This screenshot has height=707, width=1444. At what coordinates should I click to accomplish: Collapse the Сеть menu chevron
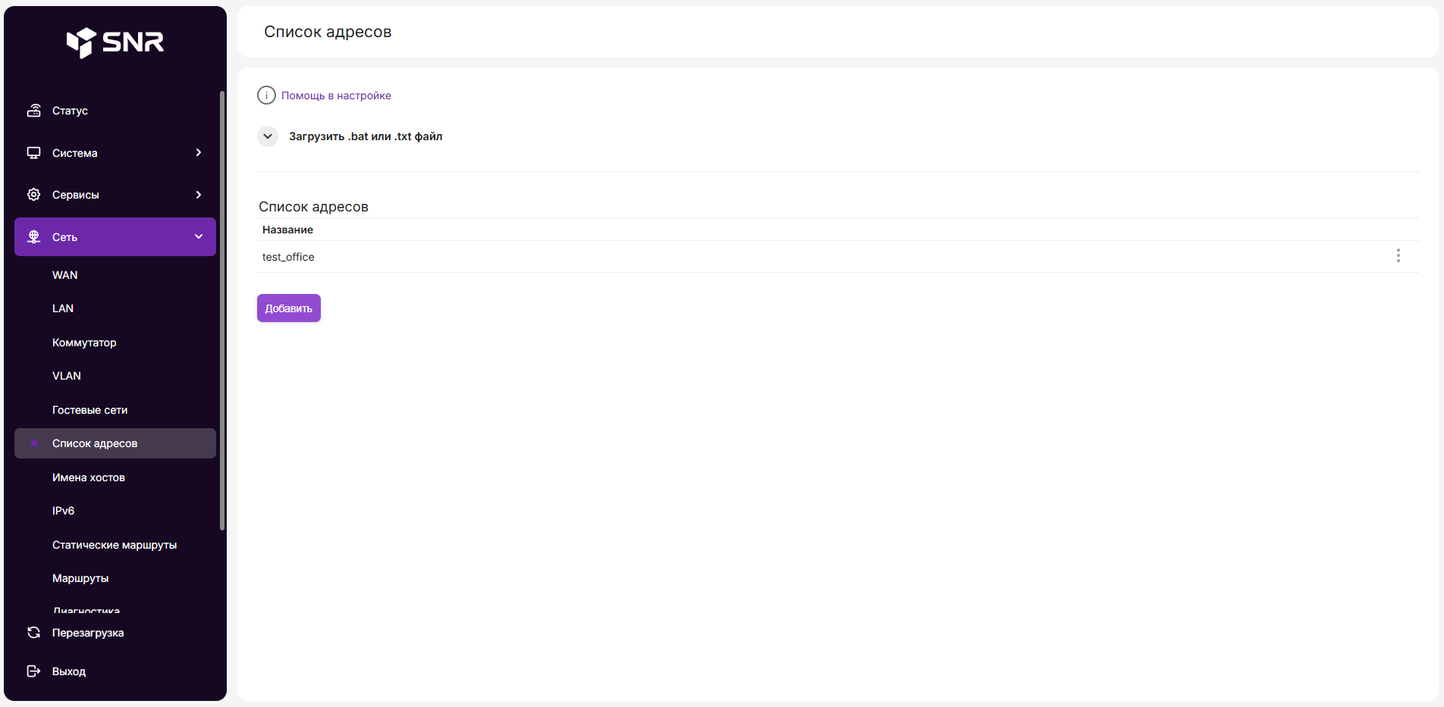coord(199,237)
